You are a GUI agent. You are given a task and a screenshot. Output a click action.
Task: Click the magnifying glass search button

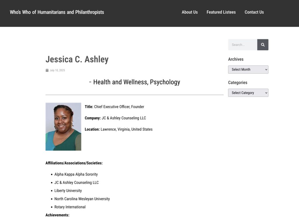[263, 45]
